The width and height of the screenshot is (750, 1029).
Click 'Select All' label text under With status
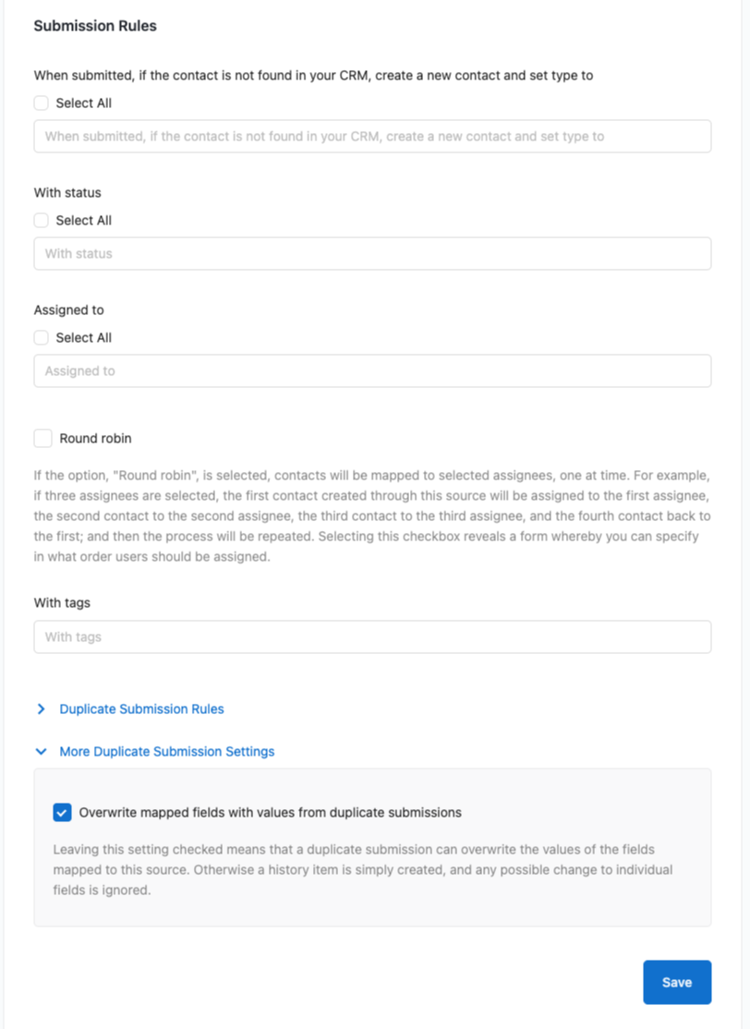coord(84,221)
